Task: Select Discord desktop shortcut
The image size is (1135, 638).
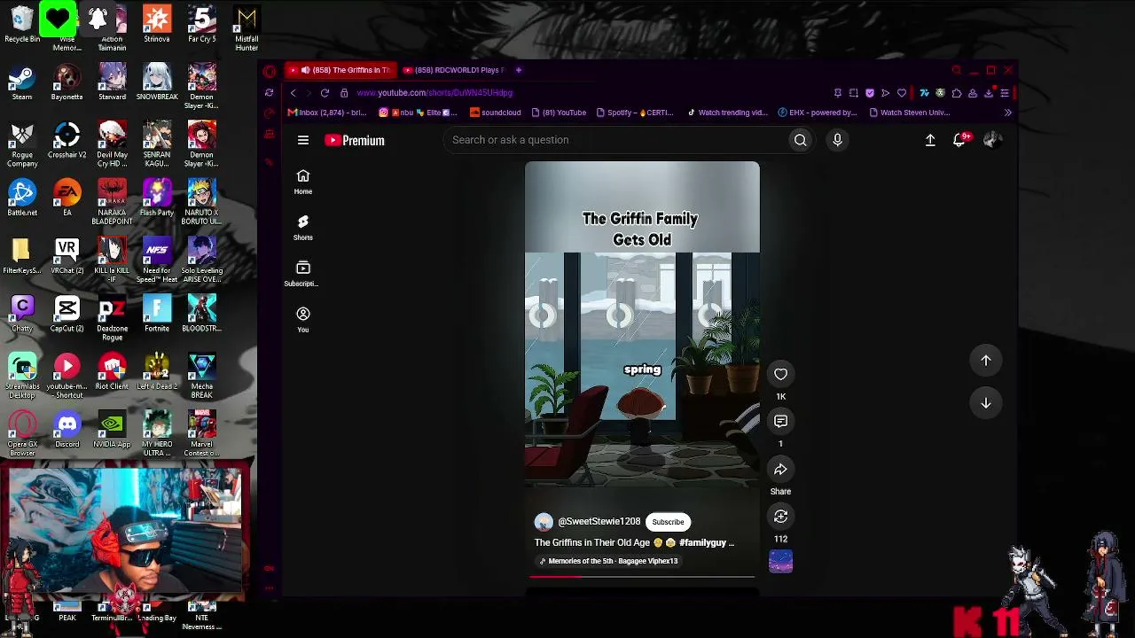Action: [67, 430]
